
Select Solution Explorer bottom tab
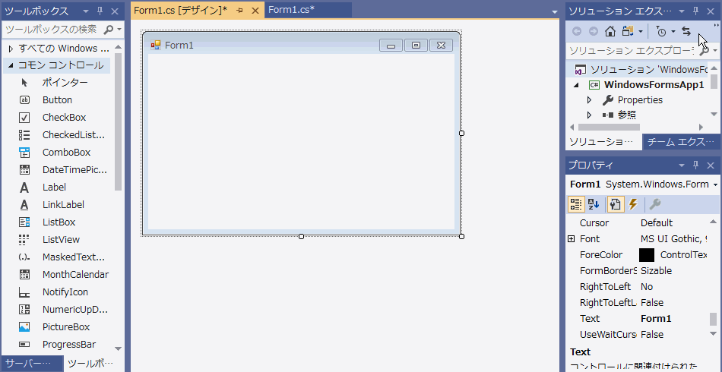pyautogui.click(x=603, y=142)
